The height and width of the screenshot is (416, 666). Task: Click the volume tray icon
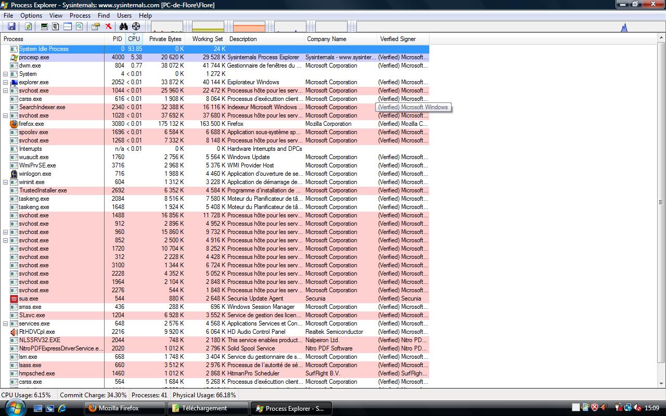(x=637, y=408)
